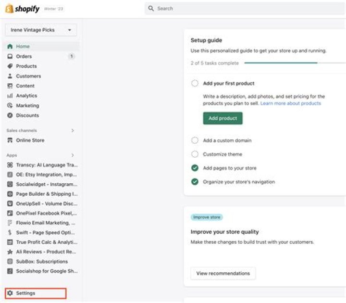This screenshot has height=303, width=346.
Task: Click the SubBox Subscriptions app icon
Action: (x=10, y=262)
